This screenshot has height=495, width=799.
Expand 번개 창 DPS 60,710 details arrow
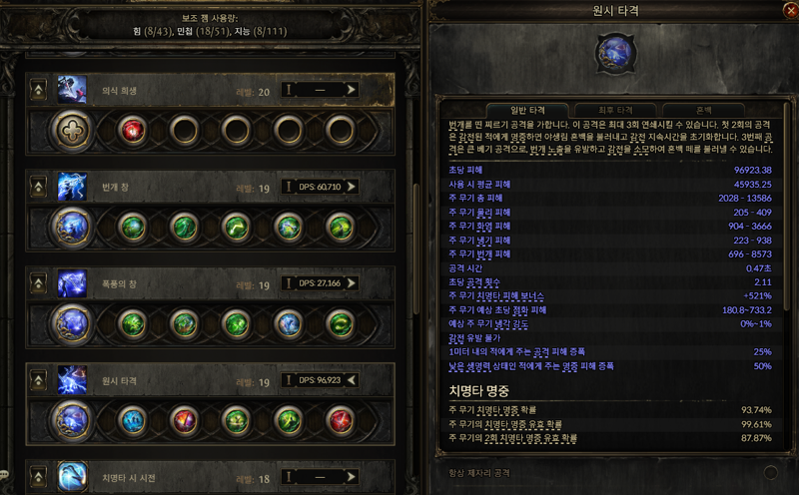(352, 187)
